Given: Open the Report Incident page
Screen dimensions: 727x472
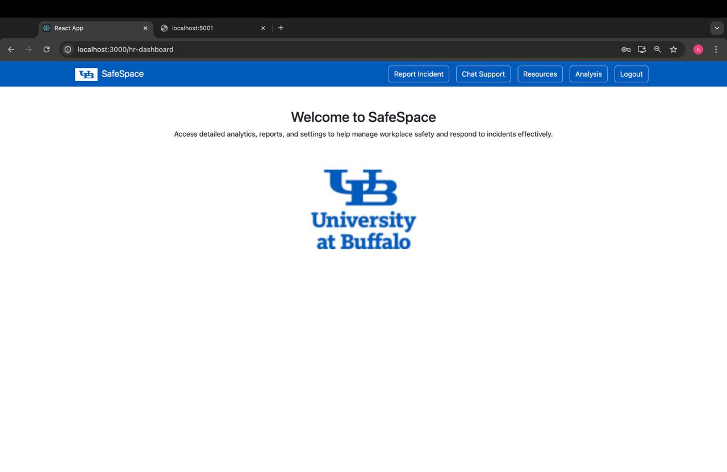Looking at the screenshot, I should 419,74.
